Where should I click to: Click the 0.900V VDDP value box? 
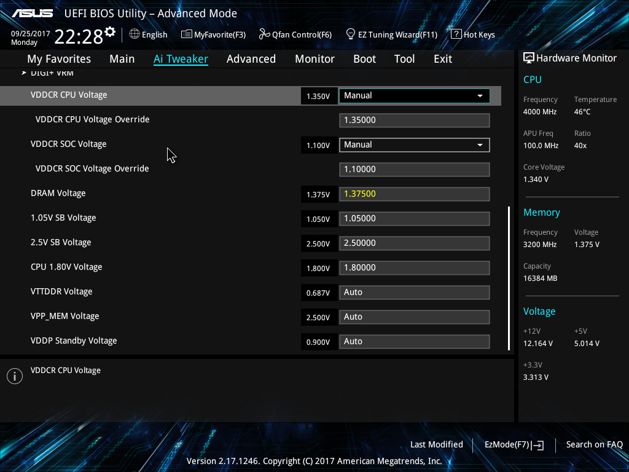click(319, 342)
